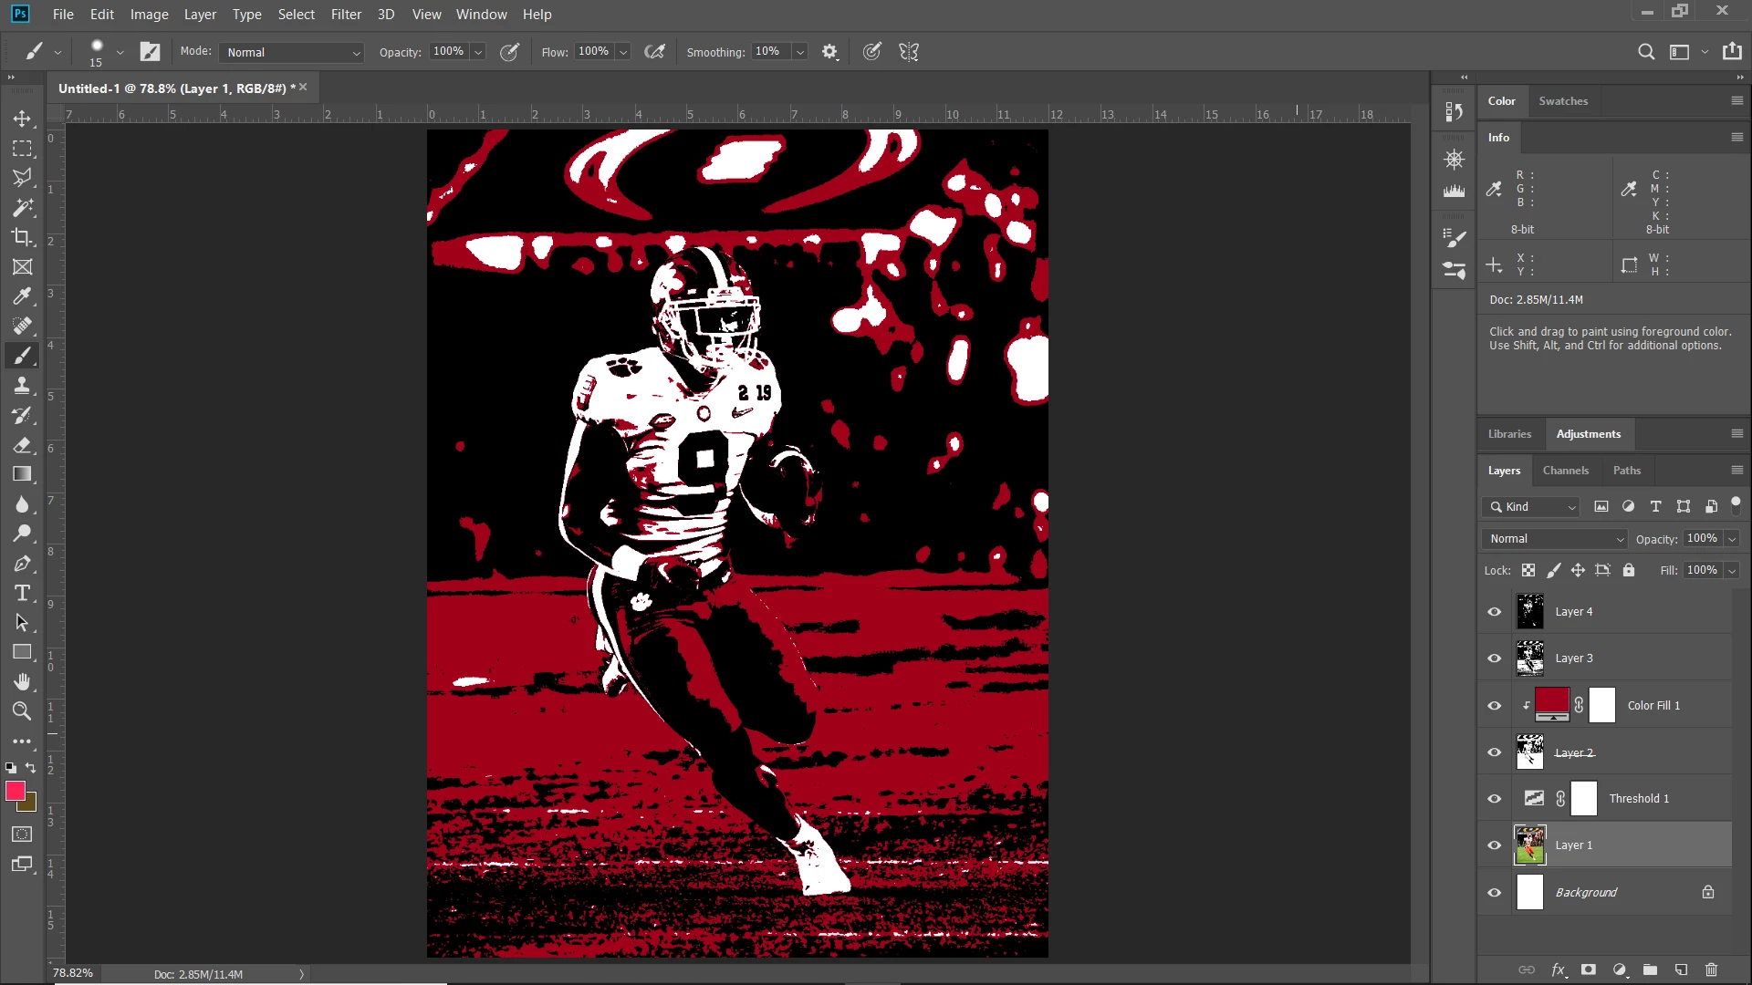Select the Crop tool

pos(22,237)
